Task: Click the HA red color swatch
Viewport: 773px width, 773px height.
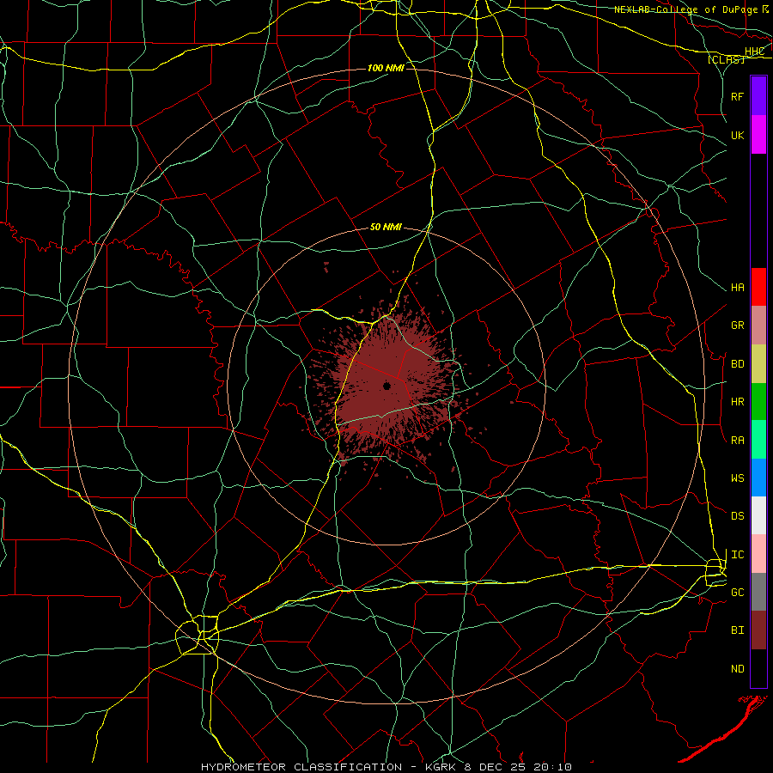Action: point(758,287)
